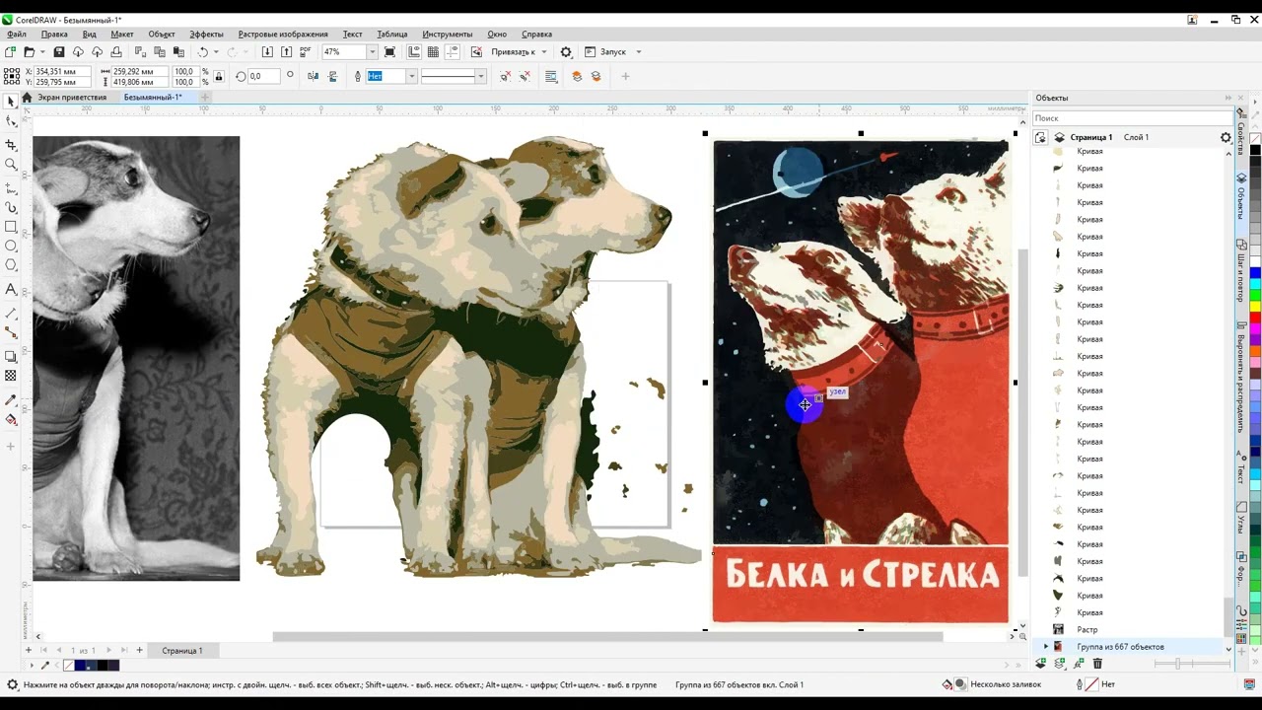Open outline width Нет dropdown
The width and height of the screenshot is (1262, 710).
click(x=411, y=76)
